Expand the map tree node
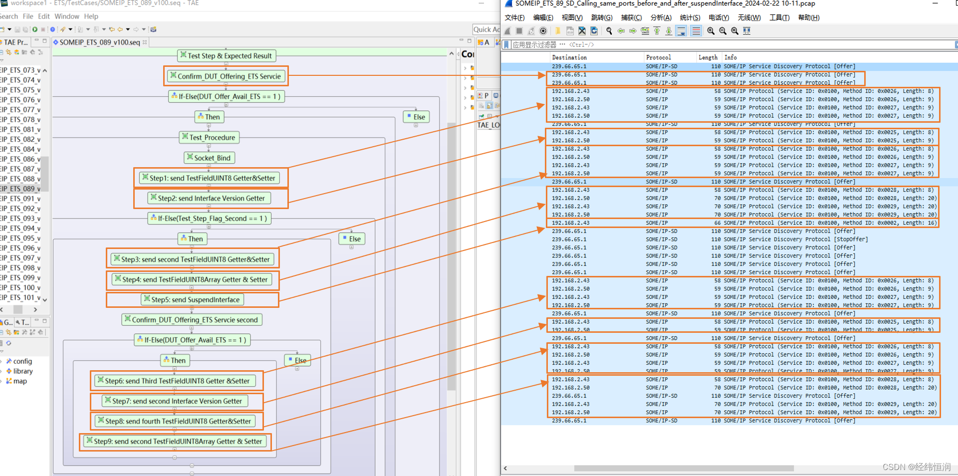The height and width of the screenshot is (476, 958). point(1,381)
